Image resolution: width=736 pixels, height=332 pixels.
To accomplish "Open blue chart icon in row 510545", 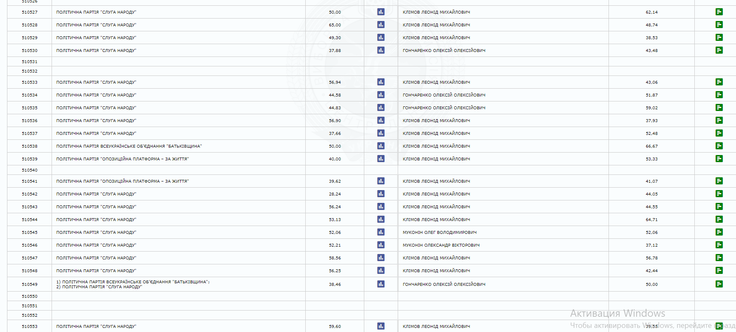I will (381, 232).
